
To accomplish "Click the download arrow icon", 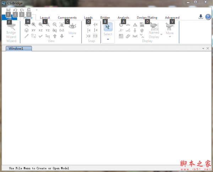I will [x=201, y=17].
